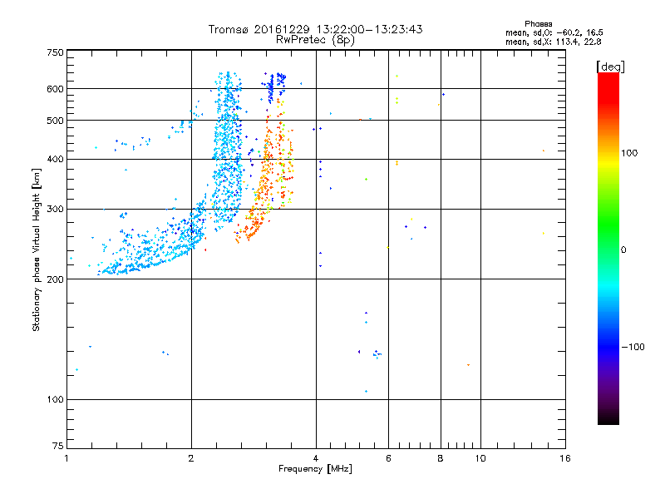
Task: Click the colorbar label "-100" beside blue
Action: point(633,347)
